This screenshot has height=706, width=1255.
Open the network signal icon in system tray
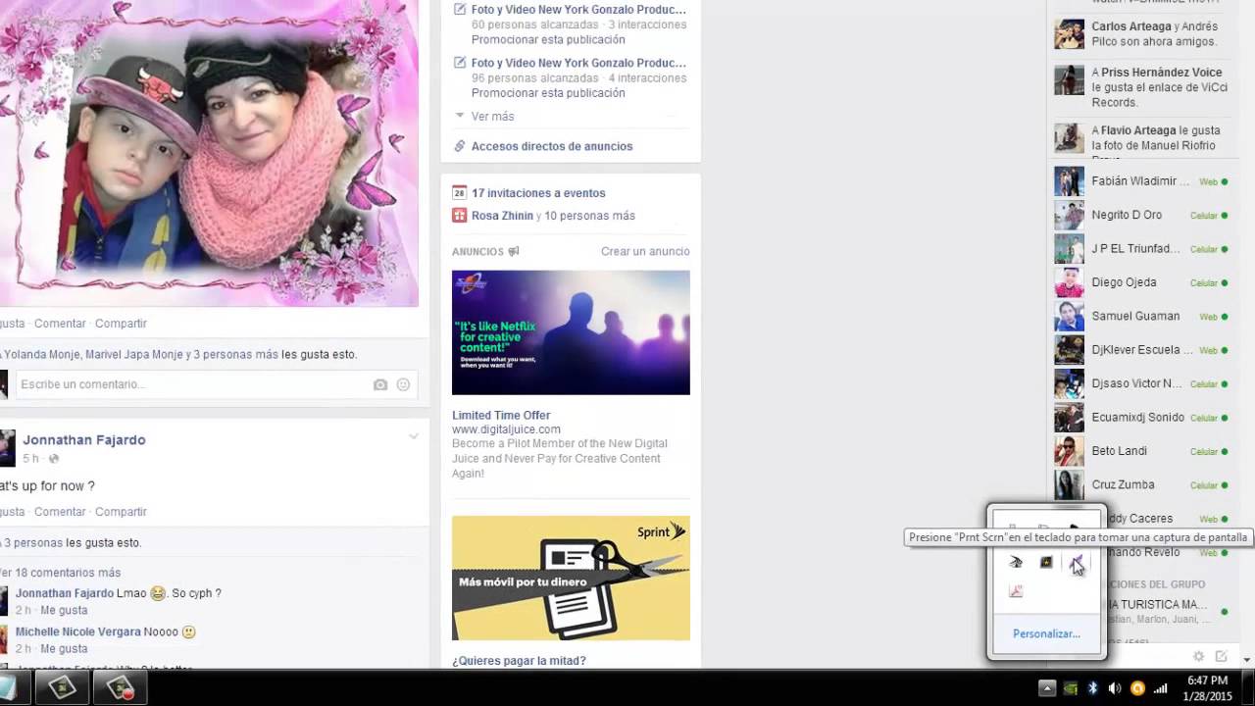1161,688
